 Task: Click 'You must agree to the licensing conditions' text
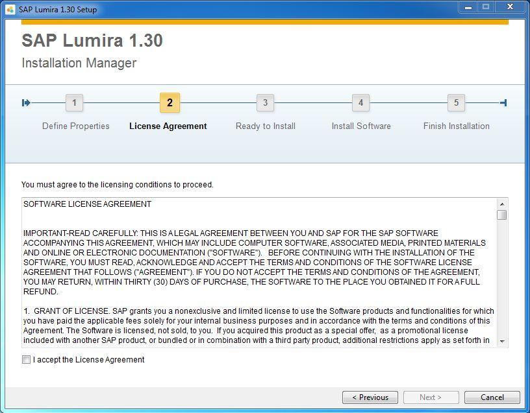click(x=118, y=185)
